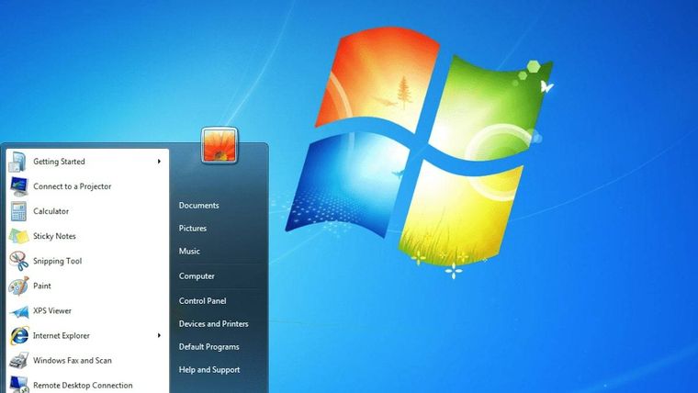Open Computer from the Start menu
The width and height of the screenshot is (698, 393).
click(x=197, y=276)
